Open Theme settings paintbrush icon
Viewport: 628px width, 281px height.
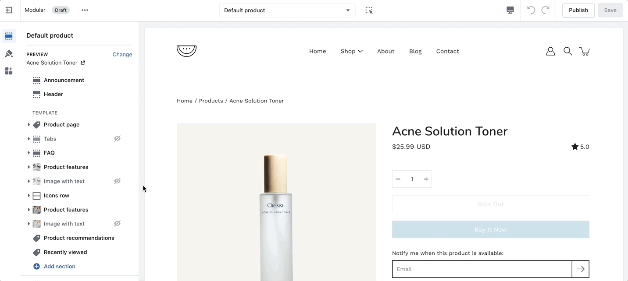[x=9, y=54]
